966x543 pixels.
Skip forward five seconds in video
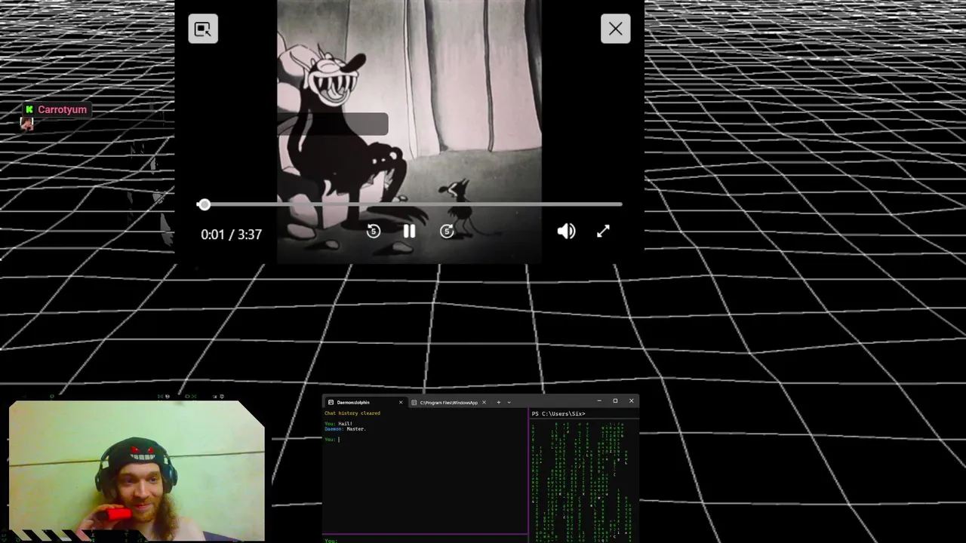click(x=447, y=232)
